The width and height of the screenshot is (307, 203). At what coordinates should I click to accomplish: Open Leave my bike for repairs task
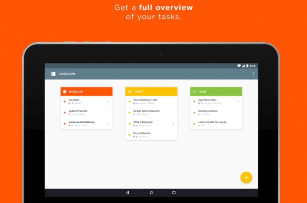[212, 123]
